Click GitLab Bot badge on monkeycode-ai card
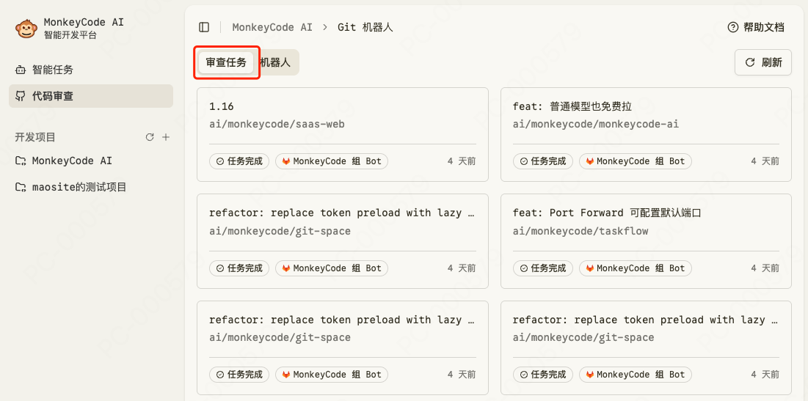This screenshot has width=808, height=401. click(x=636, y=161)
